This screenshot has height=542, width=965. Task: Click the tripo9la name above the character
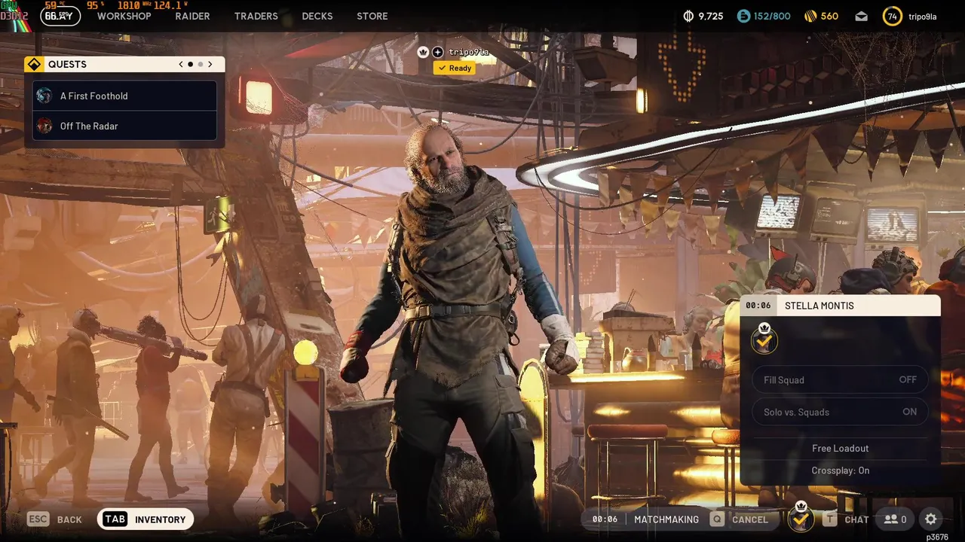click(x=469, y=52)
